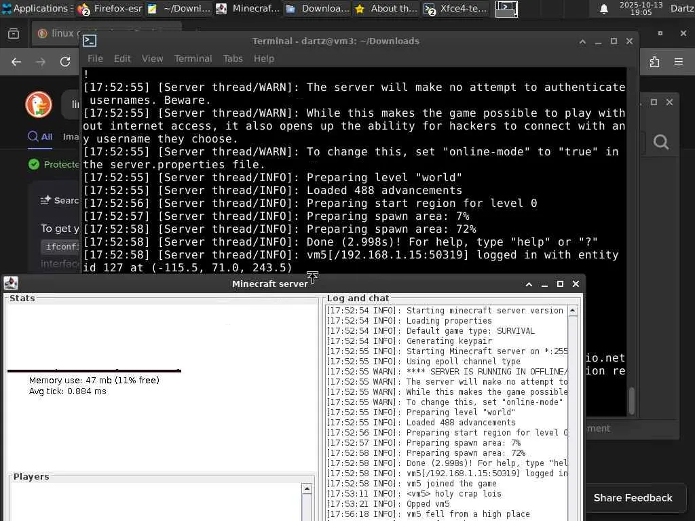695x521 pixels.
Task: Click the DuckDuckGo search magnifier button
Action: 661,142
